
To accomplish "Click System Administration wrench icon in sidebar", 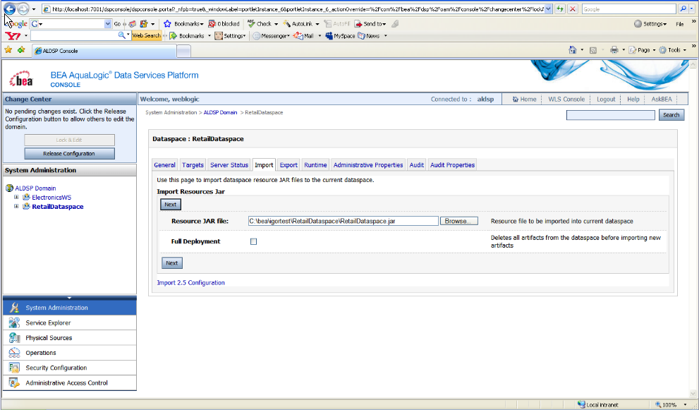I will click(x=14, y=308).
